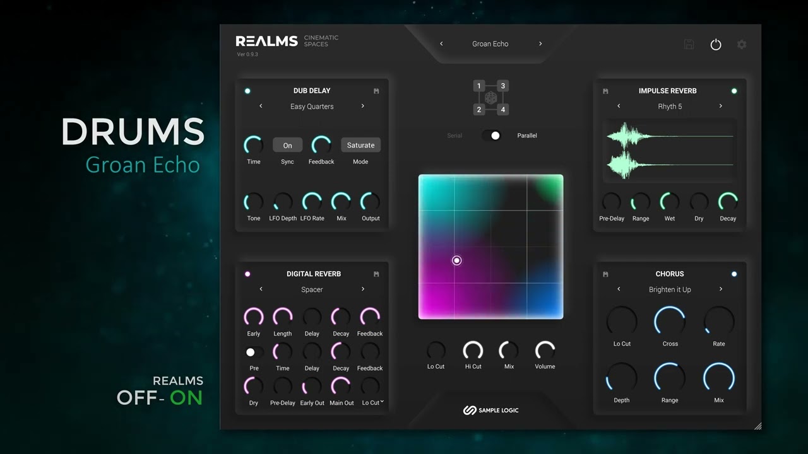Viewport: 808px width, 454px height.
Task: Click the Dub Delay Tone knob
Action: tap(254, 202)
